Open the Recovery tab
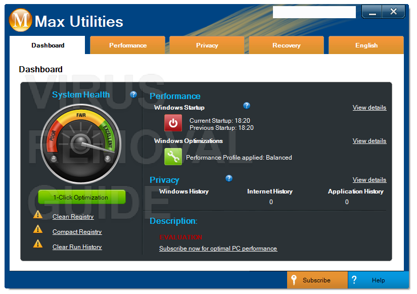 point(287,45)
